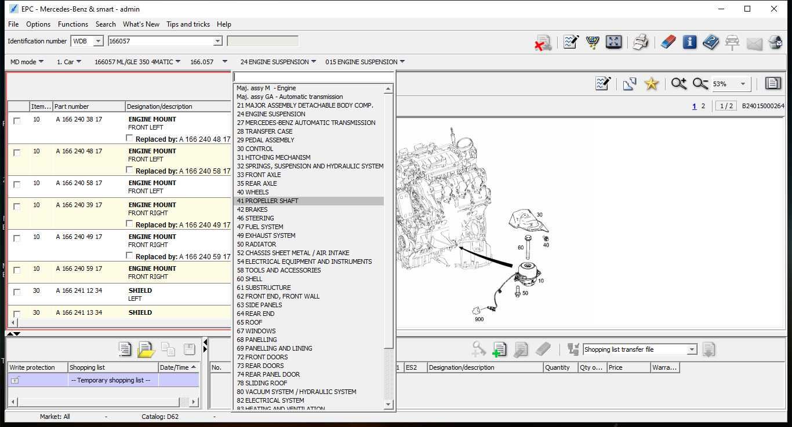
Task: Open the MD mode dropdown
Action: coord(27,62)
